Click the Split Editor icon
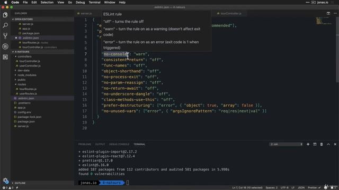Image resolution: width=339 pixels, height=190 pixels. pyautogui.click(x=328, y=13)
